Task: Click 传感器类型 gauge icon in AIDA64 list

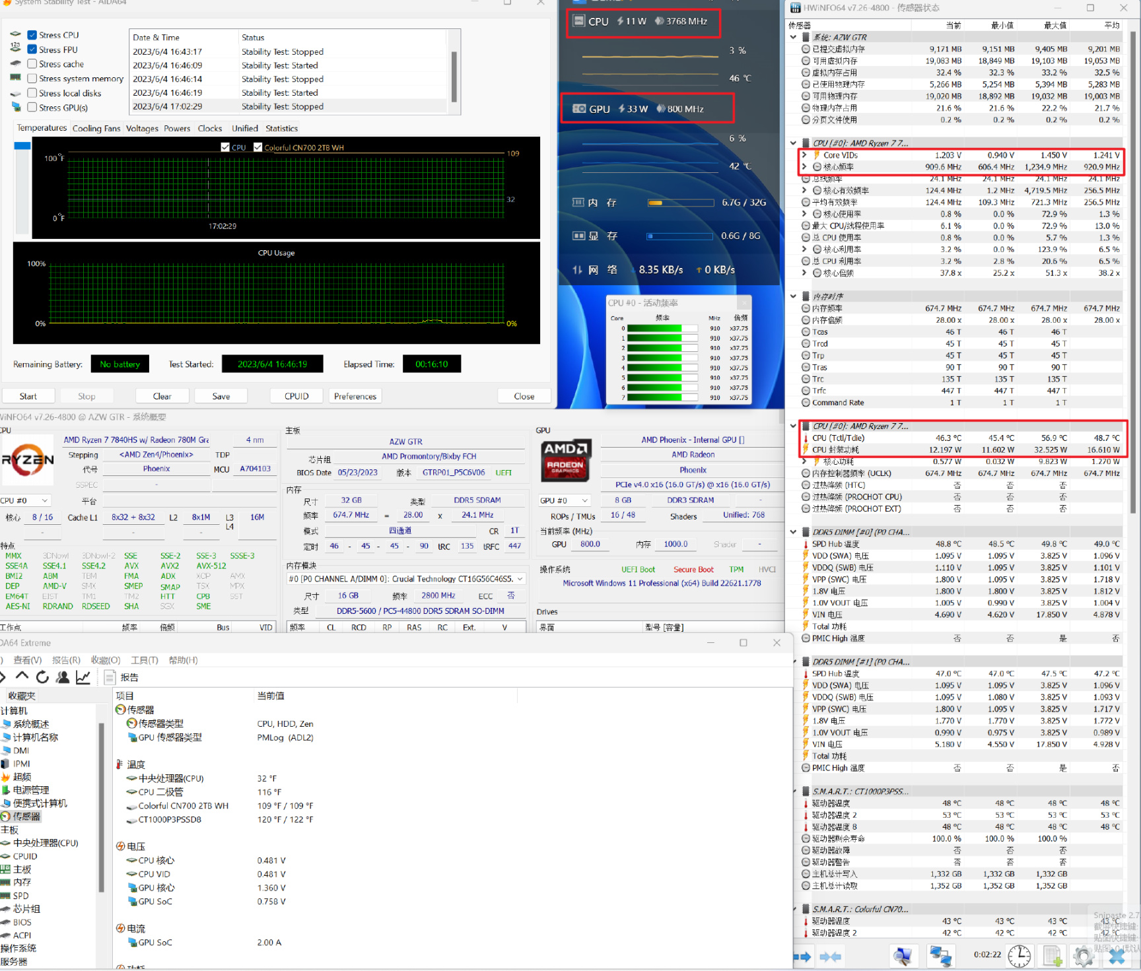Action: click(131, 723)
